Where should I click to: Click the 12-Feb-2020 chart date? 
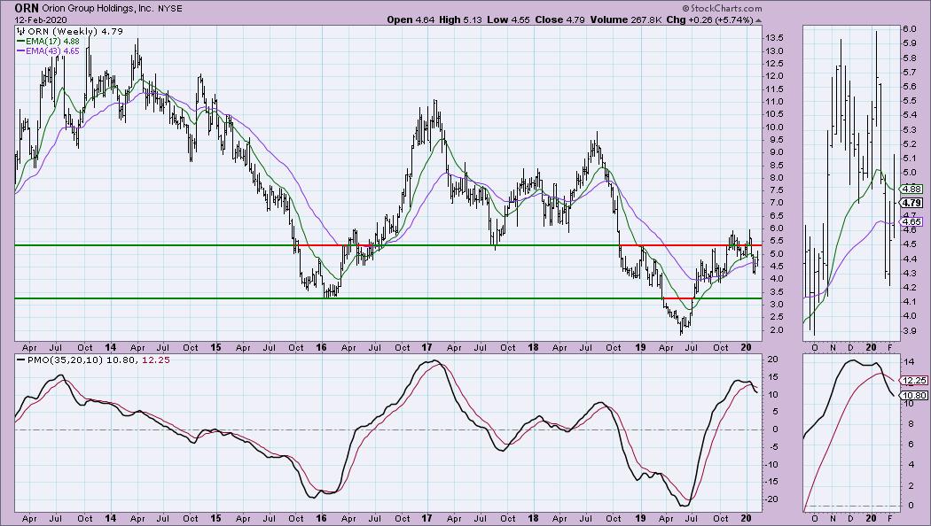41,20
